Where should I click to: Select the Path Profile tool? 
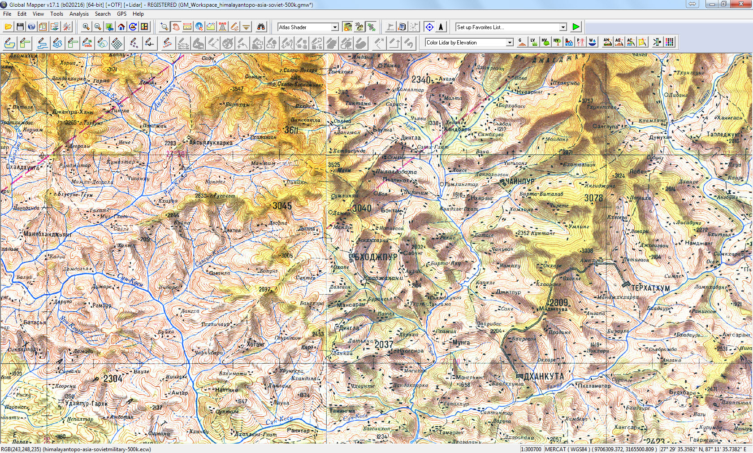[211, 27]
